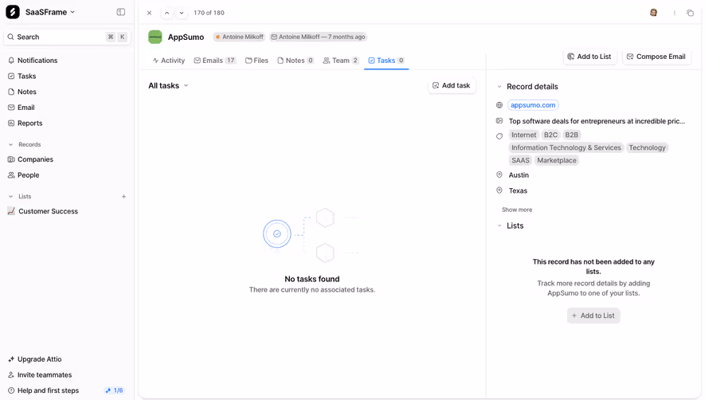Click the Information Technology & Services tag

[x=566, y=147]
